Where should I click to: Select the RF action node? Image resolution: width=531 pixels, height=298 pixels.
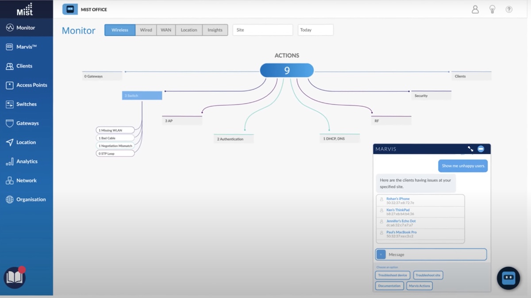coord(392,121)
